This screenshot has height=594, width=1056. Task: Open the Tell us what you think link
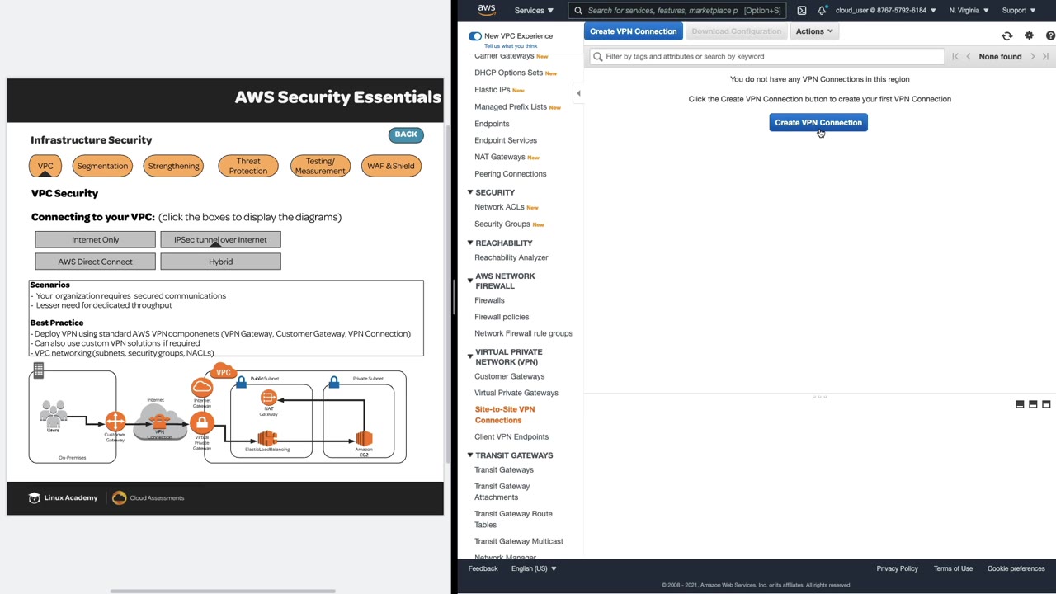pyautogui.click(x=511, y=46)
